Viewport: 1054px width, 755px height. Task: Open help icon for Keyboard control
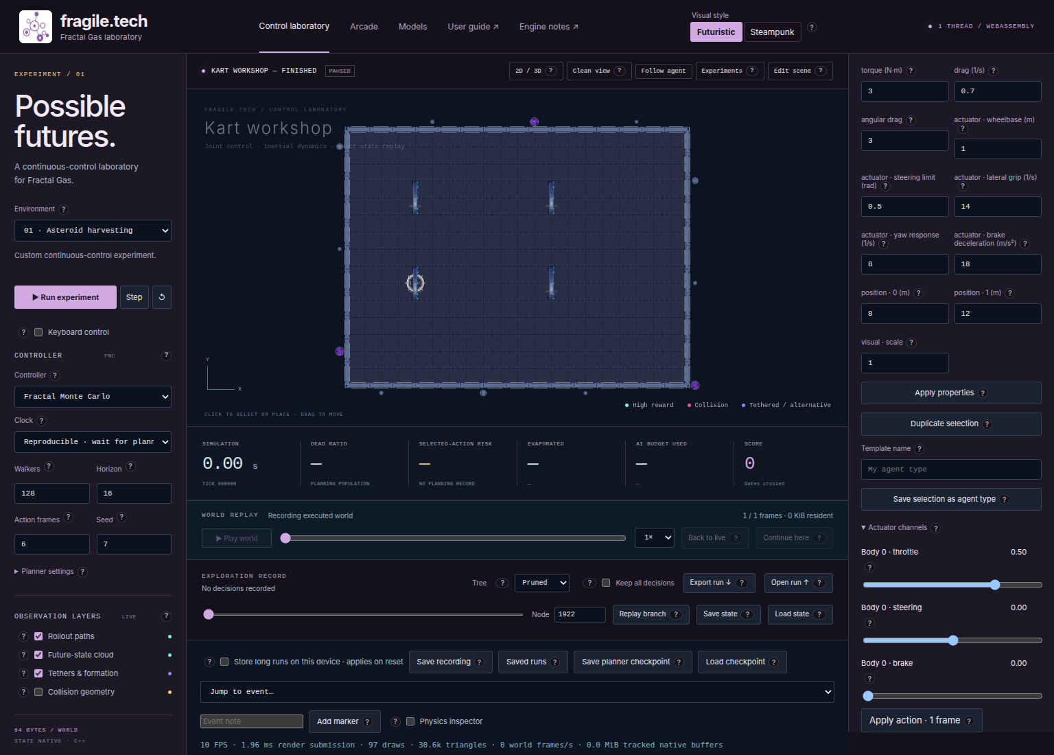point(24,332)
